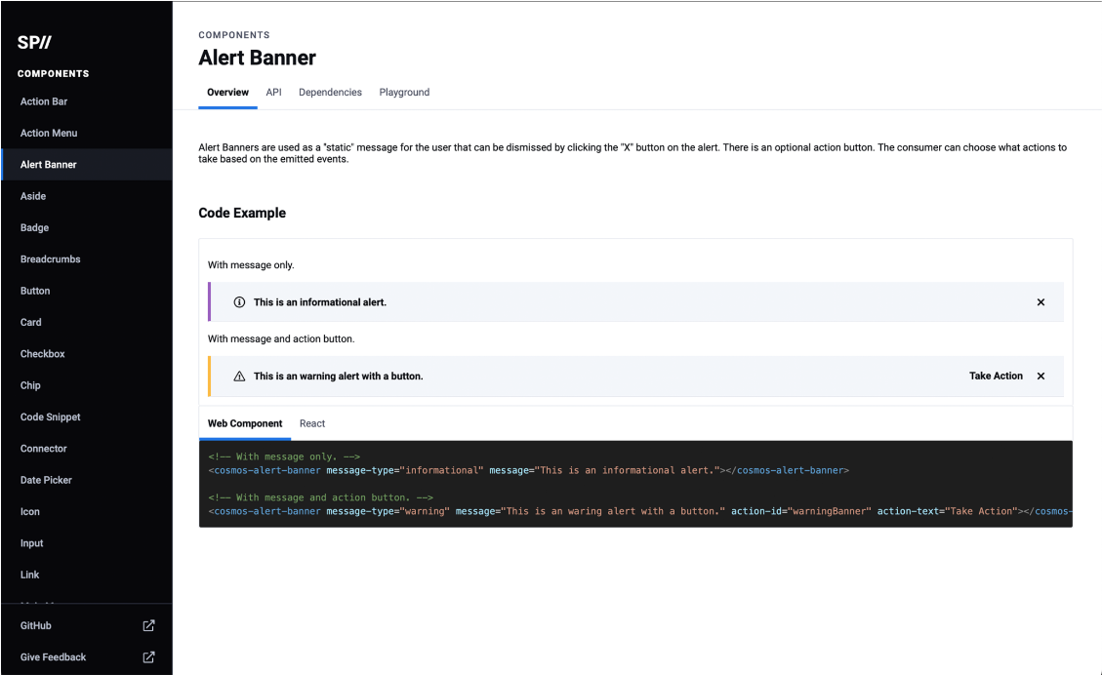Open the Checkbox component page
The image size is (1102, 675).
point(43,354)
